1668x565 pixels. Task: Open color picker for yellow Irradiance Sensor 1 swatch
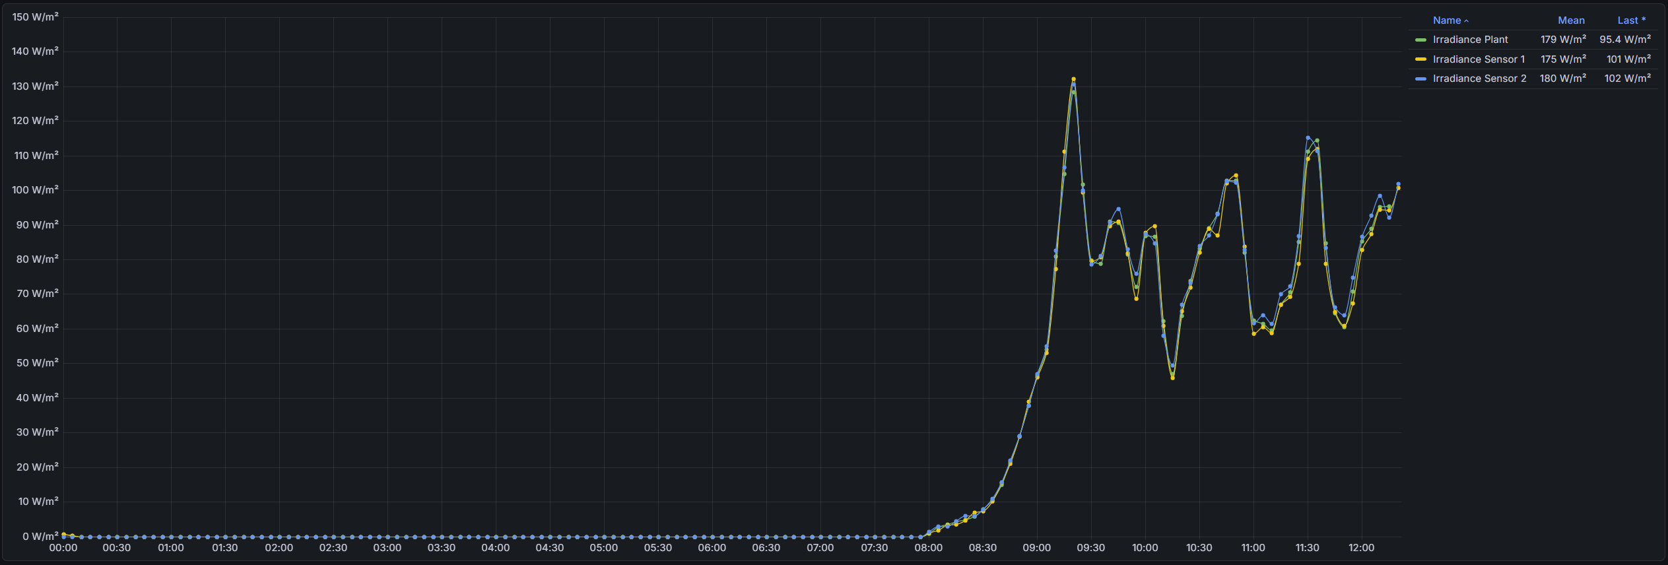(x=1420, y=59)
